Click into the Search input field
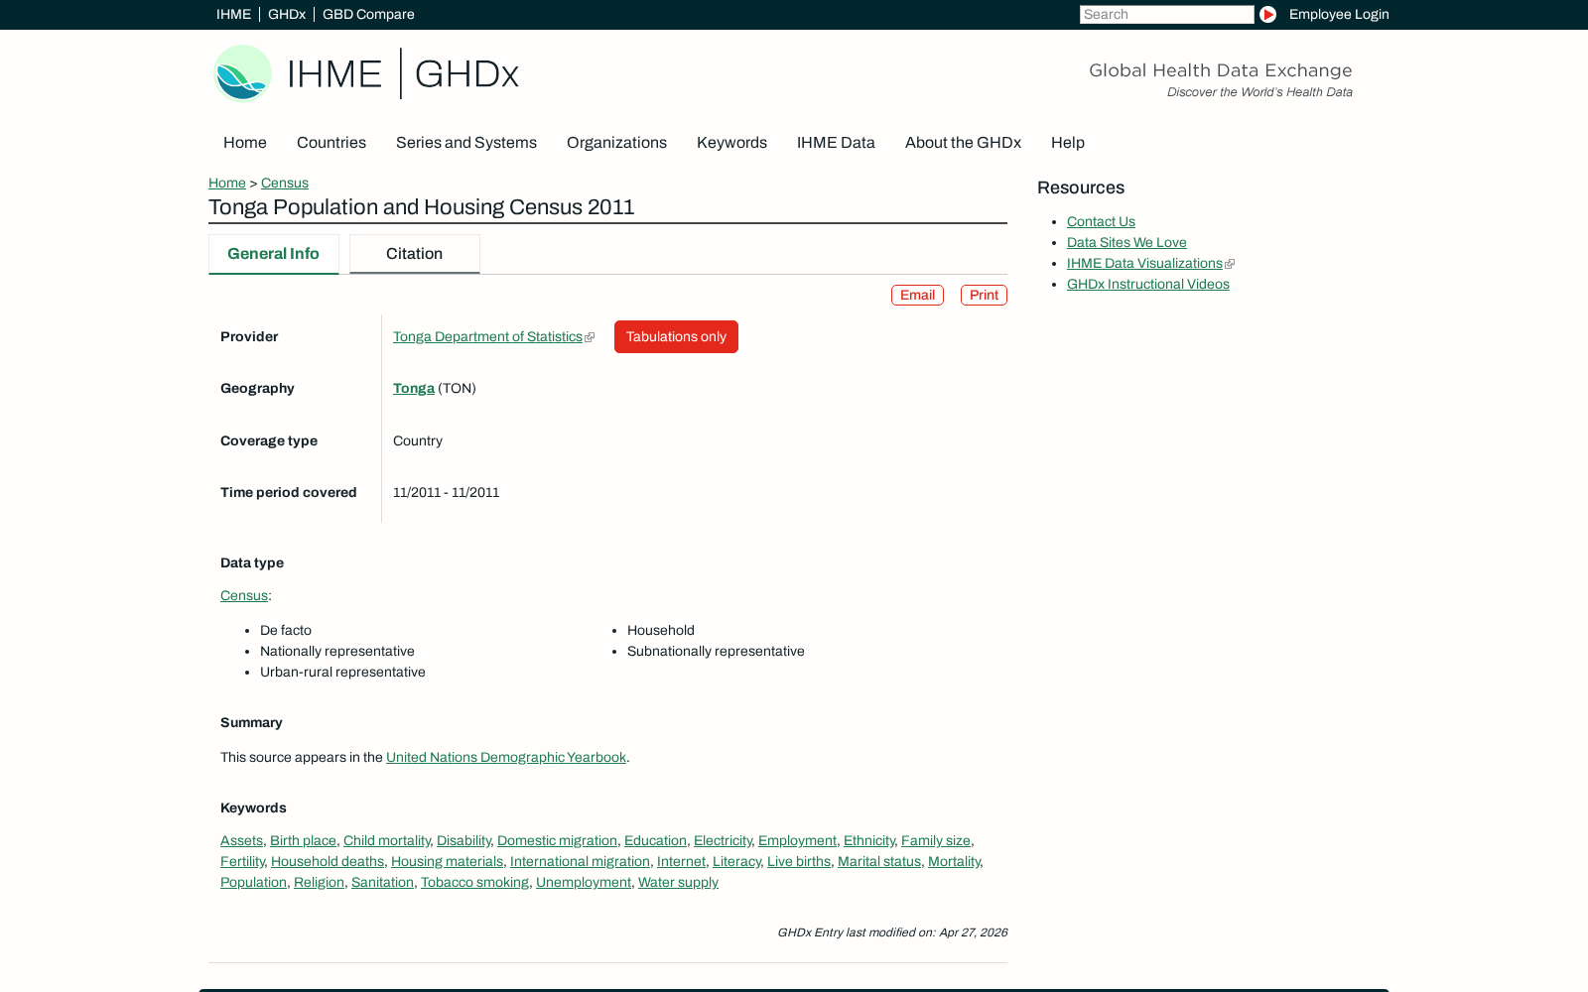This screenshot has width=1588, height=992. [1166, 14]
